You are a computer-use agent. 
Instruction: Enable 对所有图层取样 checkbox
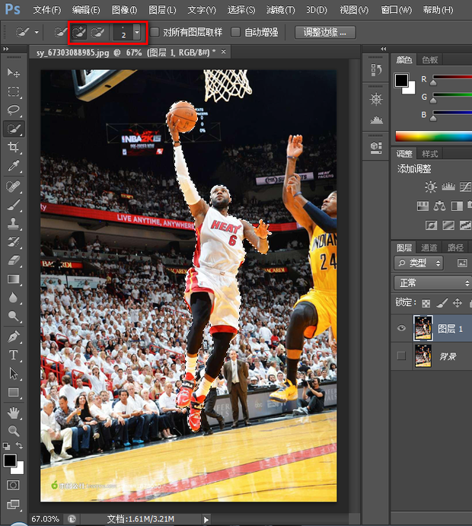point(155,32)
